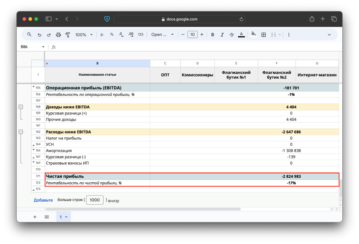Click the search magnifier in the toolbar
The image size is (359, 244).
(x=29, y=34)
